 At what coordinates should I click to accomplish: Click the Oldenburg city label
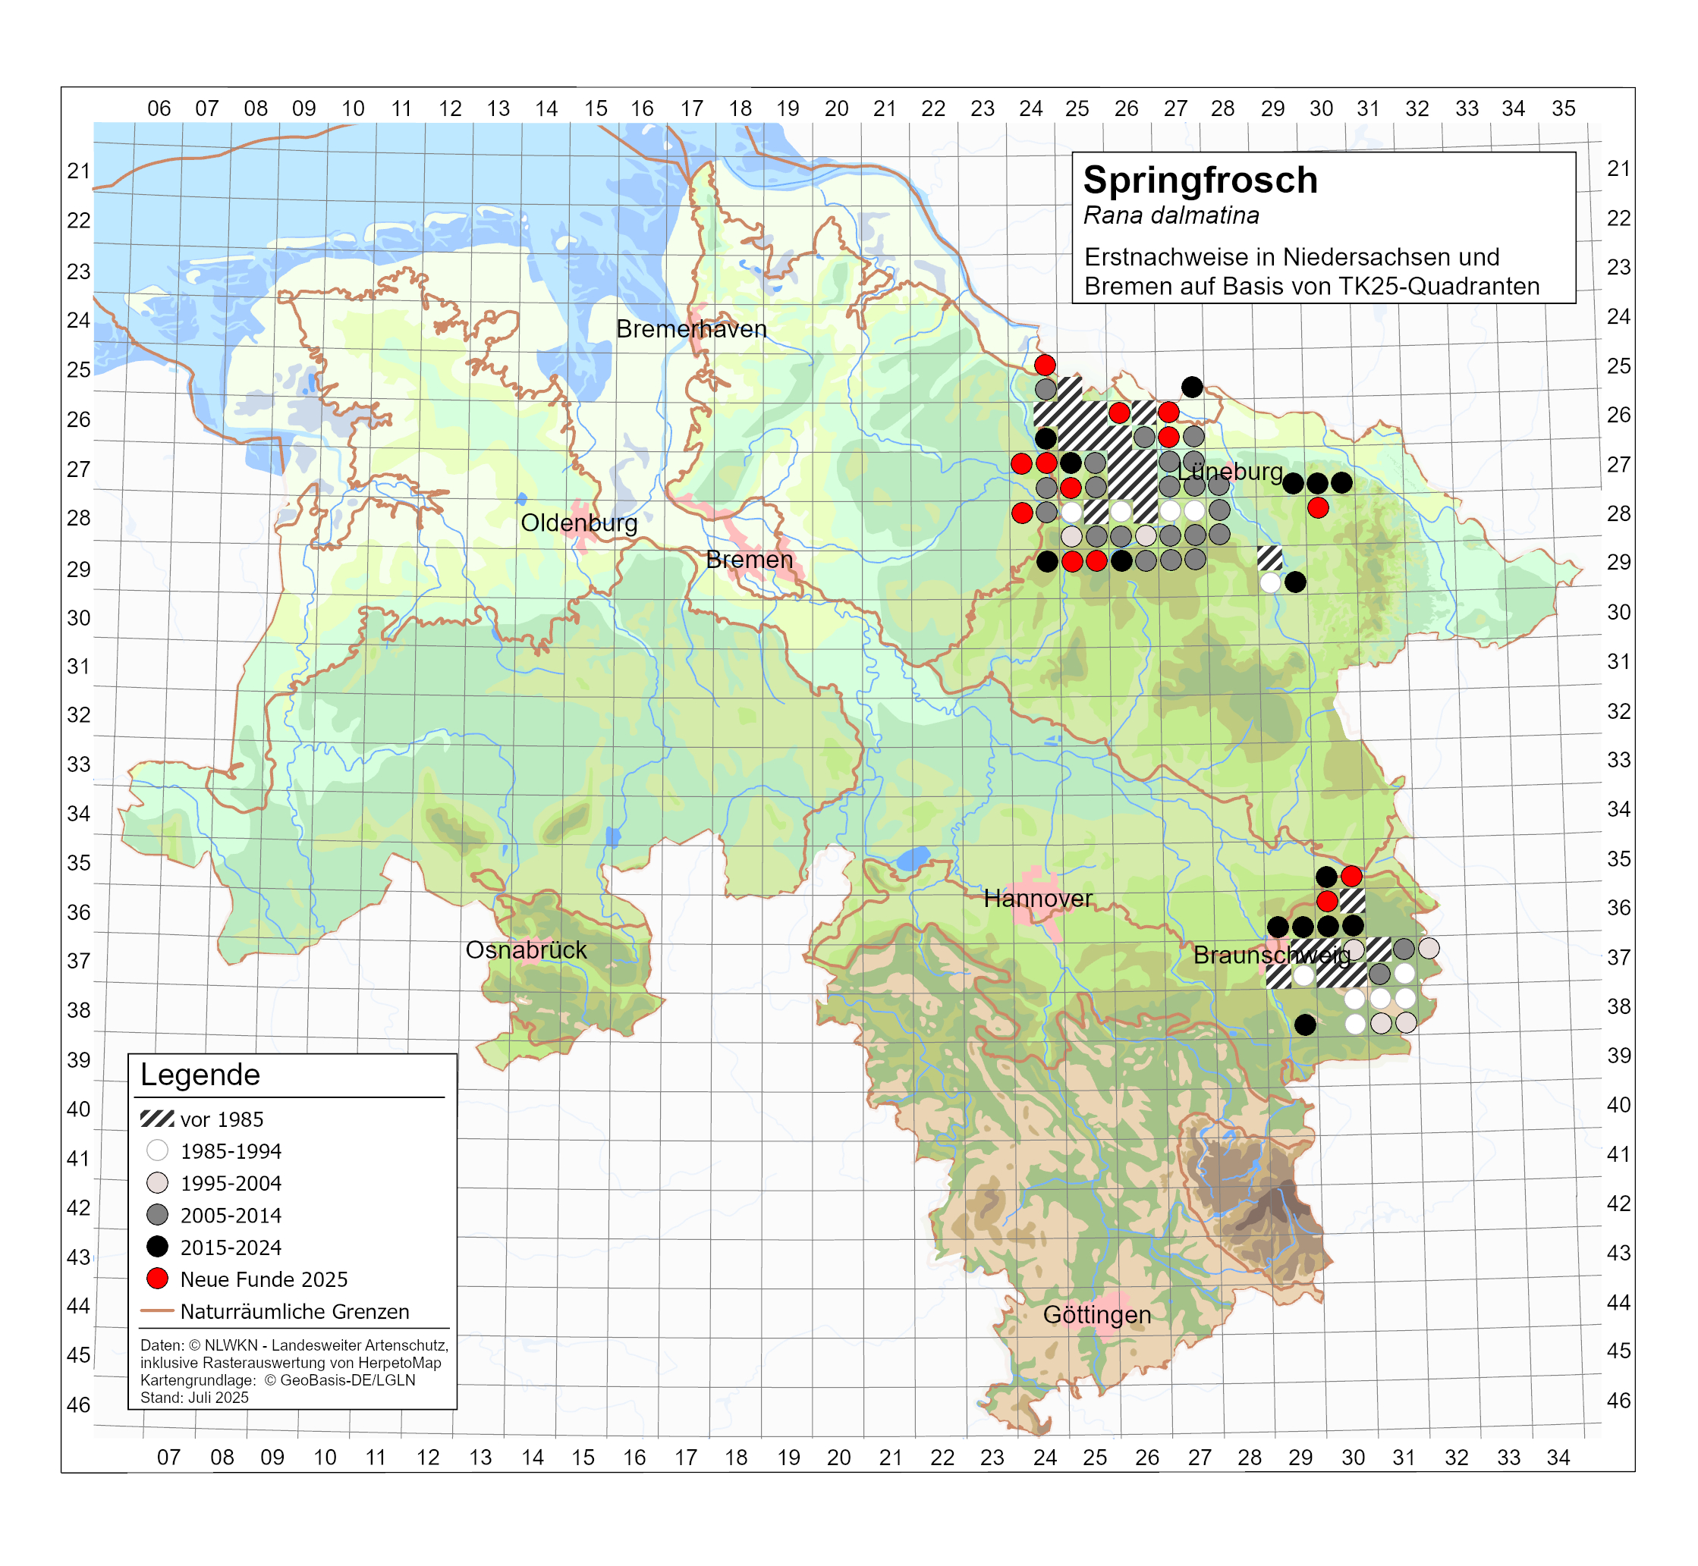[579, 523]
